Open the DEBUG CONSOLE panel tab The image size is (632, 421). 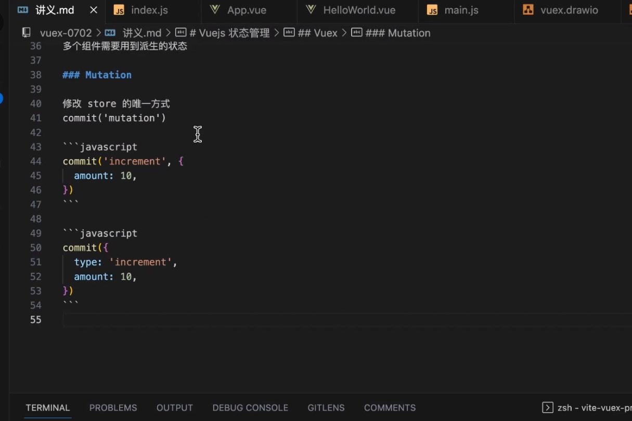pyautogui.click(x=250, y=407)
